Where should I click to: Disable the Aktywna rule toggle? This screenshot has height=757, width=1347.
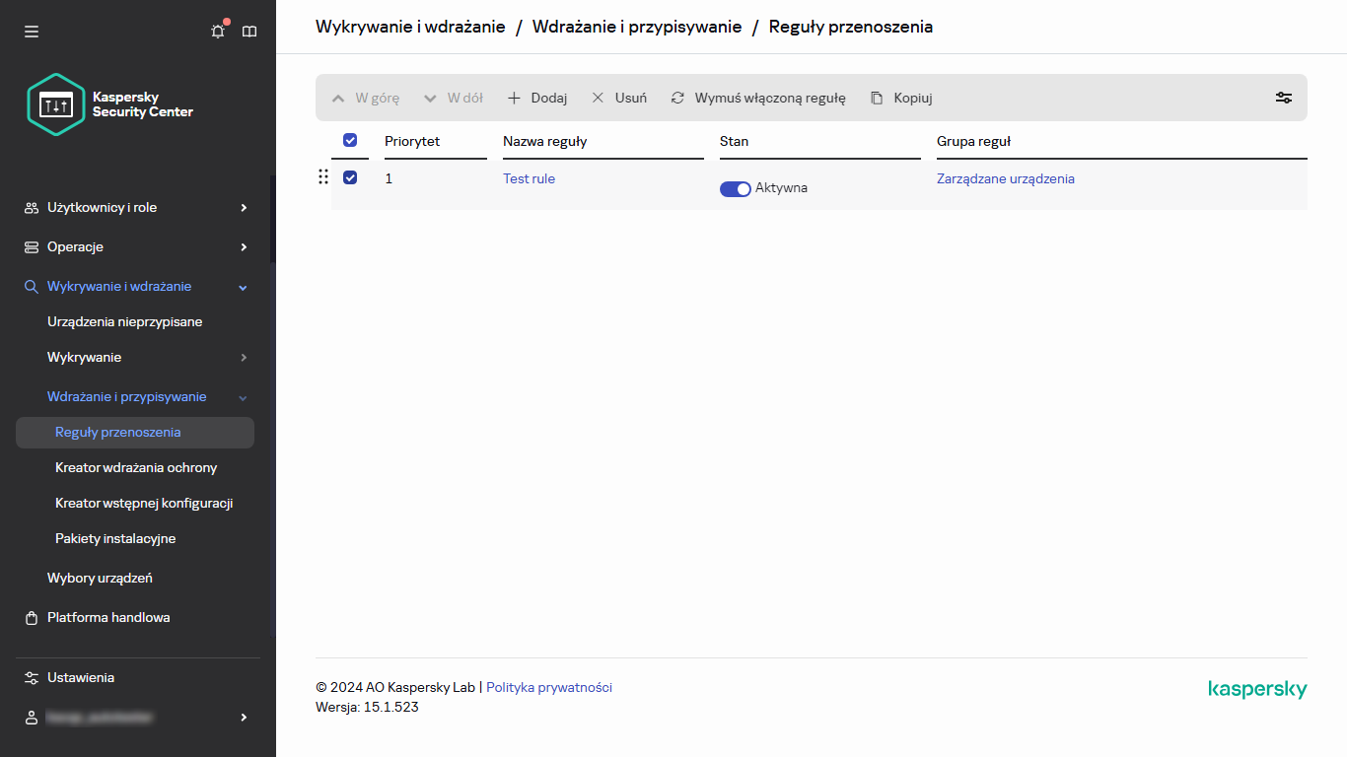point(736,188)
